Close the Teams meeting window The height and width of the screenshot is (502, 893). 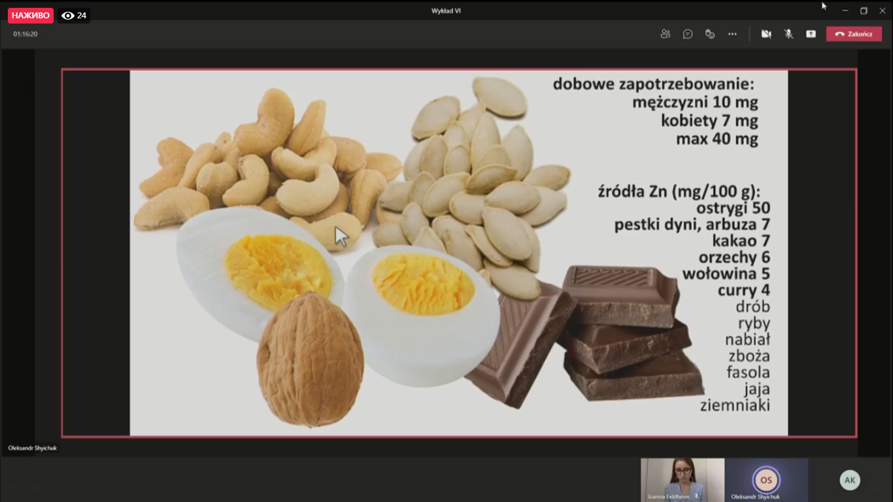[882, 10]
